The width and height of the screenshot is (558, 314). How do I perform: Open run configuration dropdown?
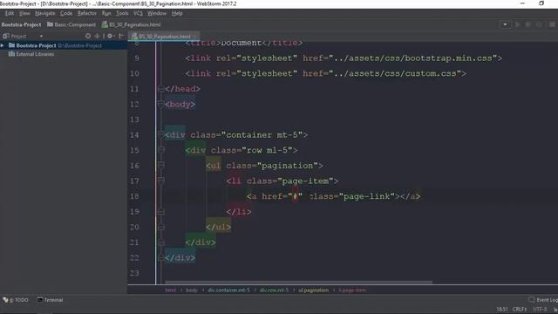[505, 24]
